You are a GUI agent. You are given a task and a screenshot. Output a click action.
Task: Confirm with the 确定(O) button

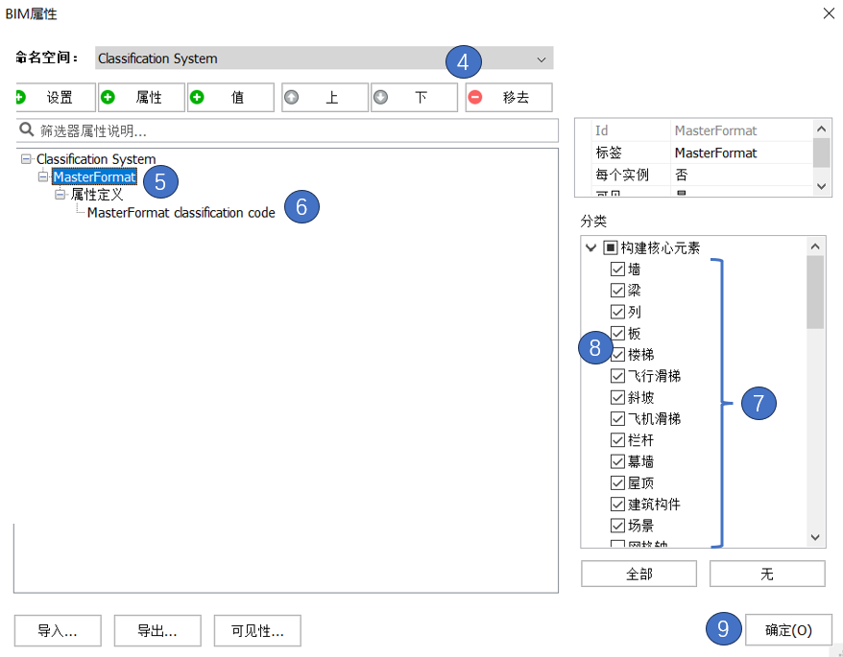coord(788,629)
